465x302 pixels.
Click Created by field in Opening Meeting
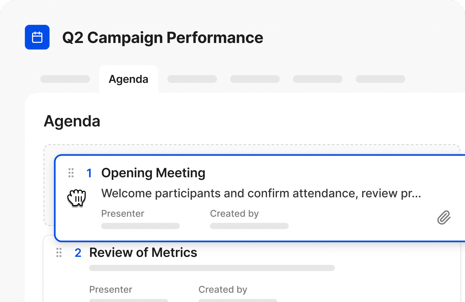click(x=249, y=219)
